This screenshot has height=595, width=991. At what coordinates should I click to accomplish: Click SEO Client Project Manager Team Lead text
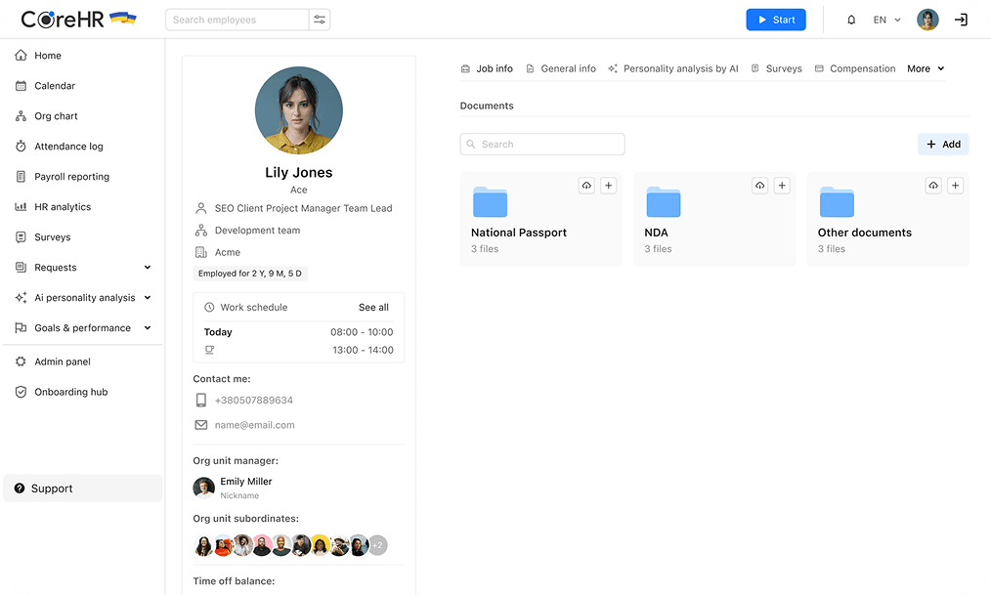[303, 208]
